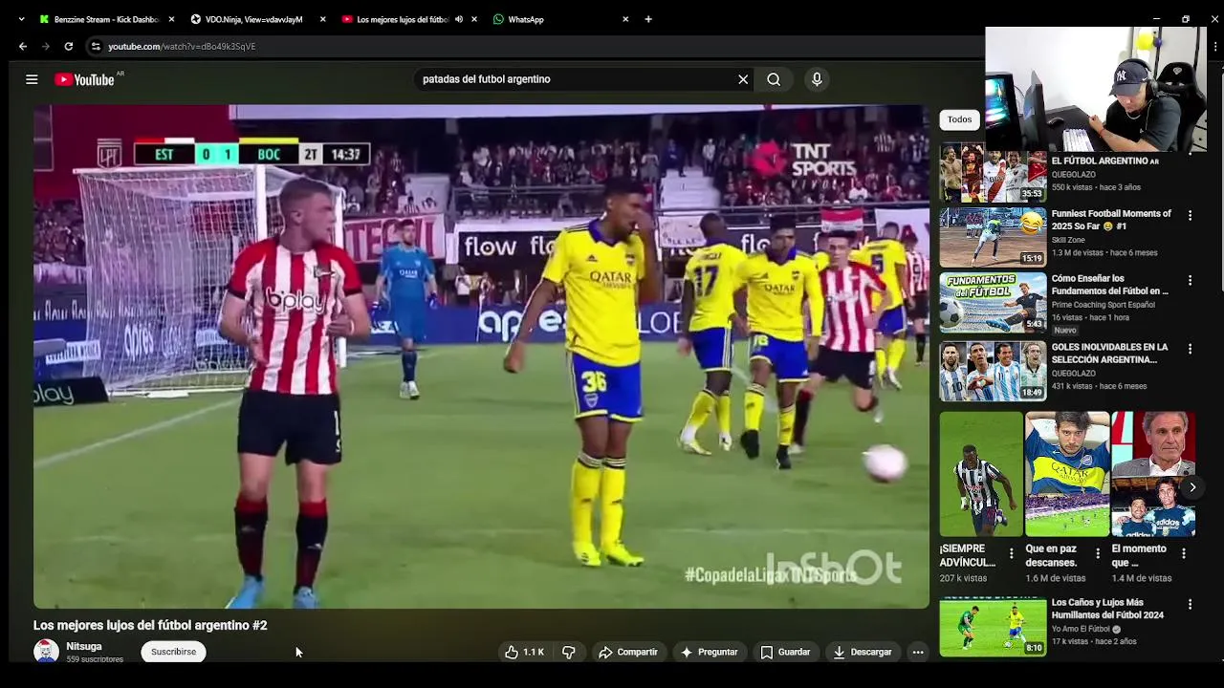Click the Yo Amo El Fútbol channel name
The height and width of the screenshot is (688, 1224).
(1081, 630)
